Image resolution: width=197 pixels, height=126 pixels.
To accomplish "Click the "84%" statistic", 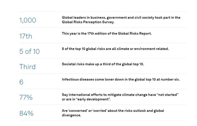I will pyautogui.click(x=26, y=113).
